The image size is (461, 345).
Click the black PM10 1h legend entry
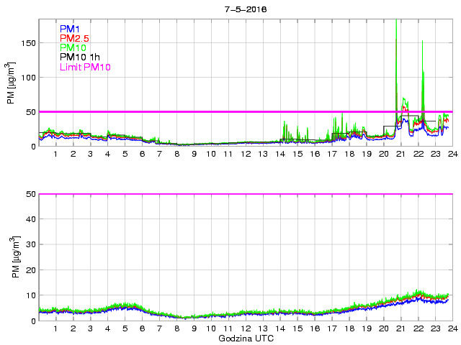tap(79, 57)
